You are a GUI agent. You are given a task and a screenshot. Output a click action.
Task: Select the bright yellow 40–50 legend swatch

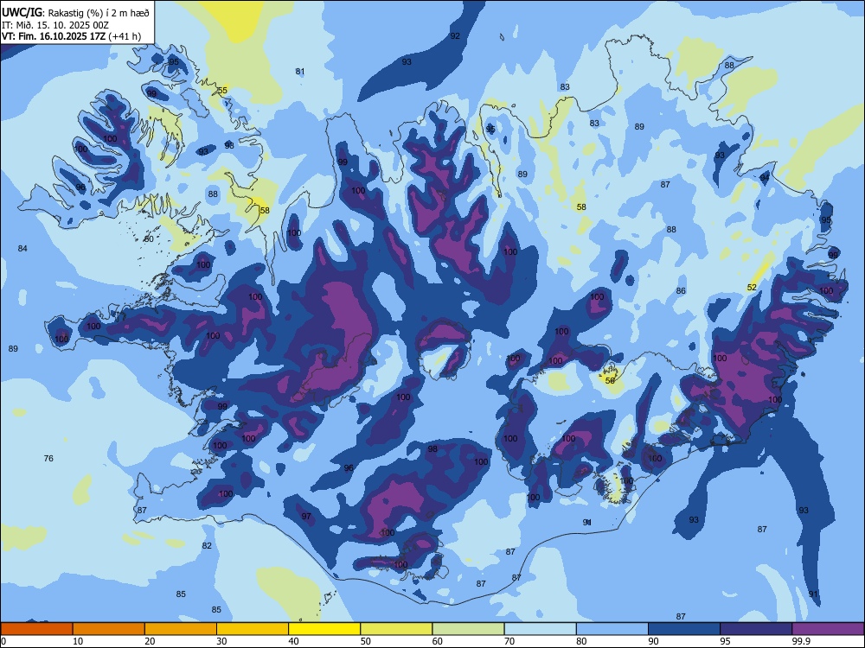tap(324, 629)
